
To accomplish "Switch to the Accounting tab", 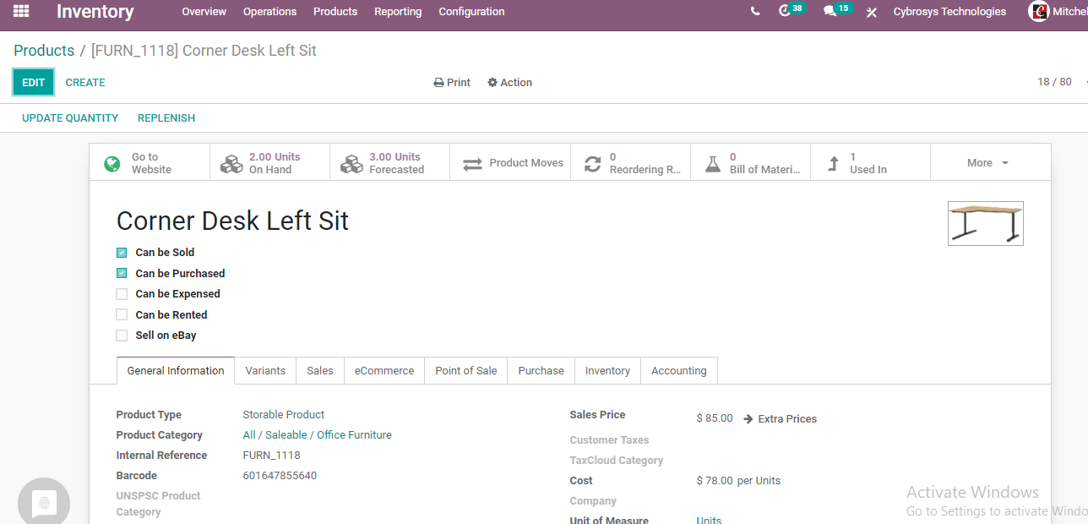I will 678,371.
